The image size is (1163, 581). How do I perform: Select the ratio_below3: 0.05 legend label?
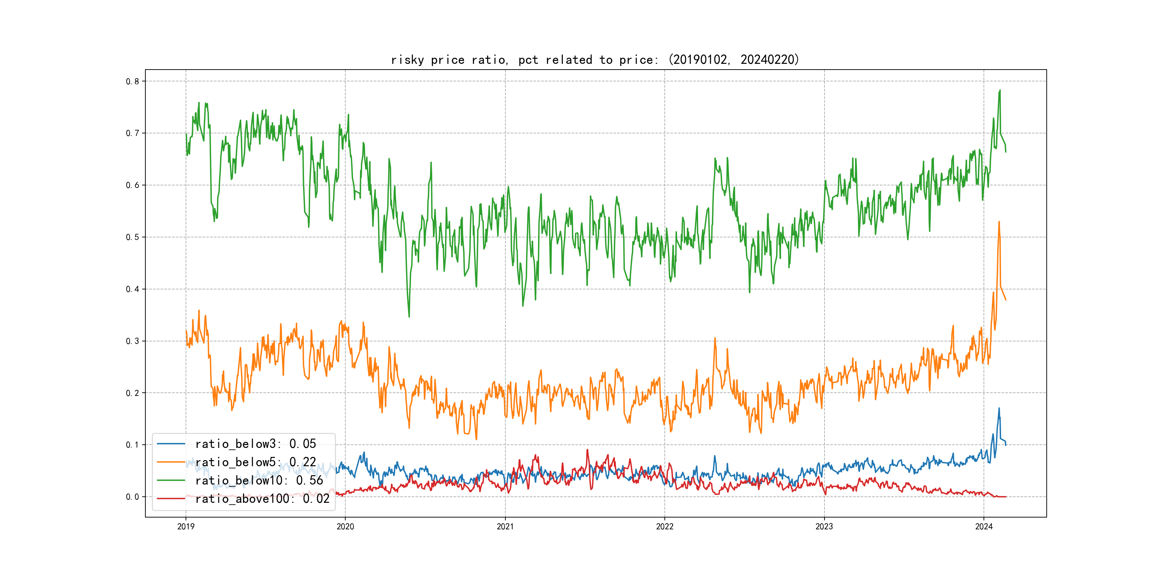click(x=256, y=444)
